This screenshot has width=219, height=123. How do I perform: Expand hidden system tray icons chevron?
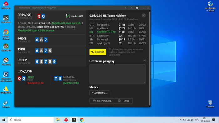(x=181, y=120)
